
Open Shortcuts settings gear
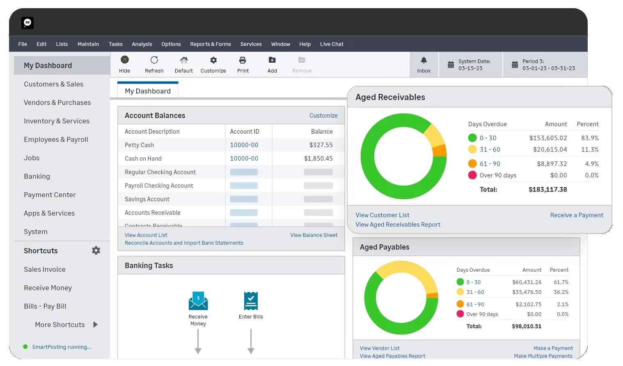pos(96,250)
